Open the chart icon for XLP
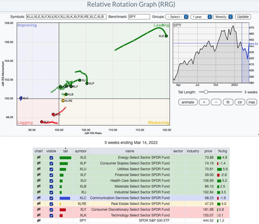This screenshot has width=259, height=224. [39, 163]
